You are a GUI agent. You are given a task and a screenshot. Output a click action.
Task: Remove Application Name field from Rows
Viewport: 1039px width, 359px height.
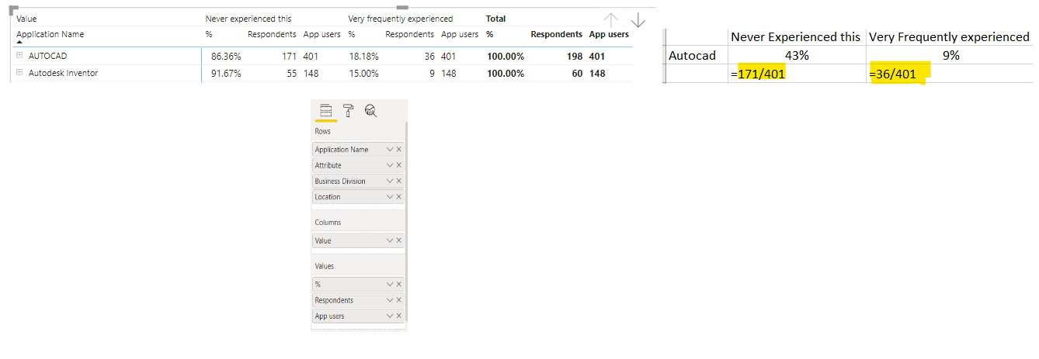399,150
